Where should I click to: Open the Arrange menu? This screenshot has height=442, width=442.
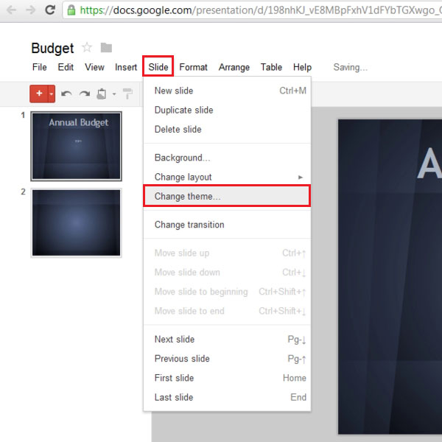point(234,67)
